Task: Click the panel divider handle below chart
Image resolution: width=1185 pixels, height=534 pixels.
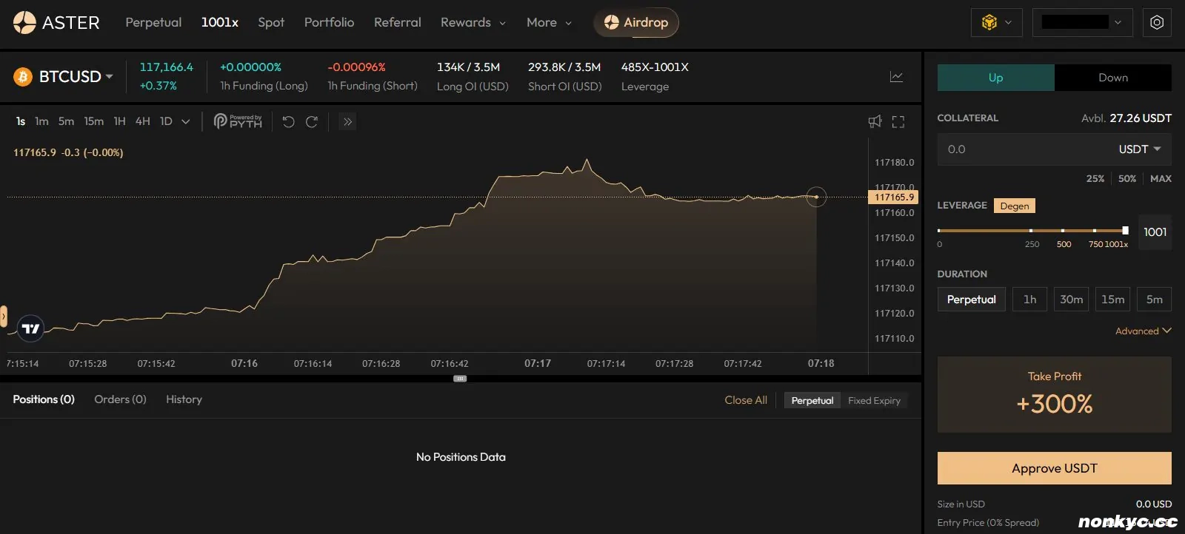Action: pyautogui.click(x=460, y=379)
